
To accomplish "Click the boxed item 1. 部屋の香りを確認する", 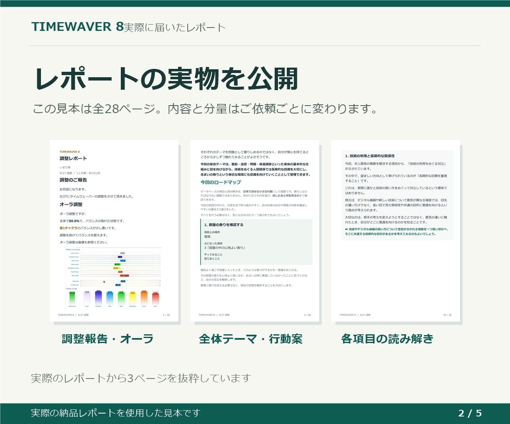I will (x=256, y=242).
